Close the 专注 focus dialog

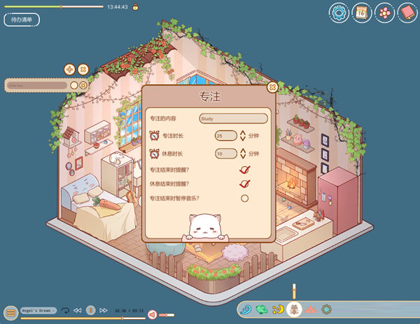[272, 88]
